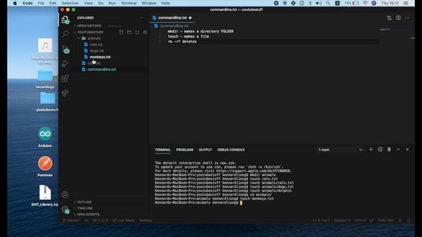Viewport: 422px width, 237px height.
Task: Open Spotlight search in macOS menu bar
Action: 328,3
